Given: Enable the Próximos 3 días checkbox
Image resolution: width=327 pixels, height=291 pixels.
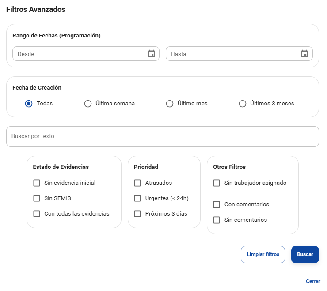Looking at the screenshot, I should [137, 214].
